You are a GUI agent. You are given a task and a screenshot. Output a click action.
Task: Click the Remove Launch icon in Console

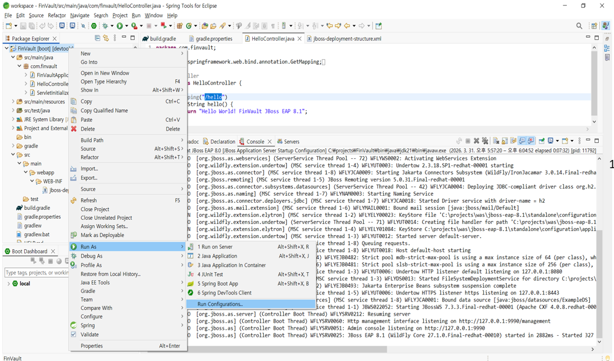[x=476, y=141]
